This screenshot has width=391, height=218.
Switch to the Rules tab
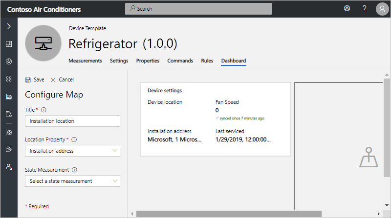[x=207, y=61]
